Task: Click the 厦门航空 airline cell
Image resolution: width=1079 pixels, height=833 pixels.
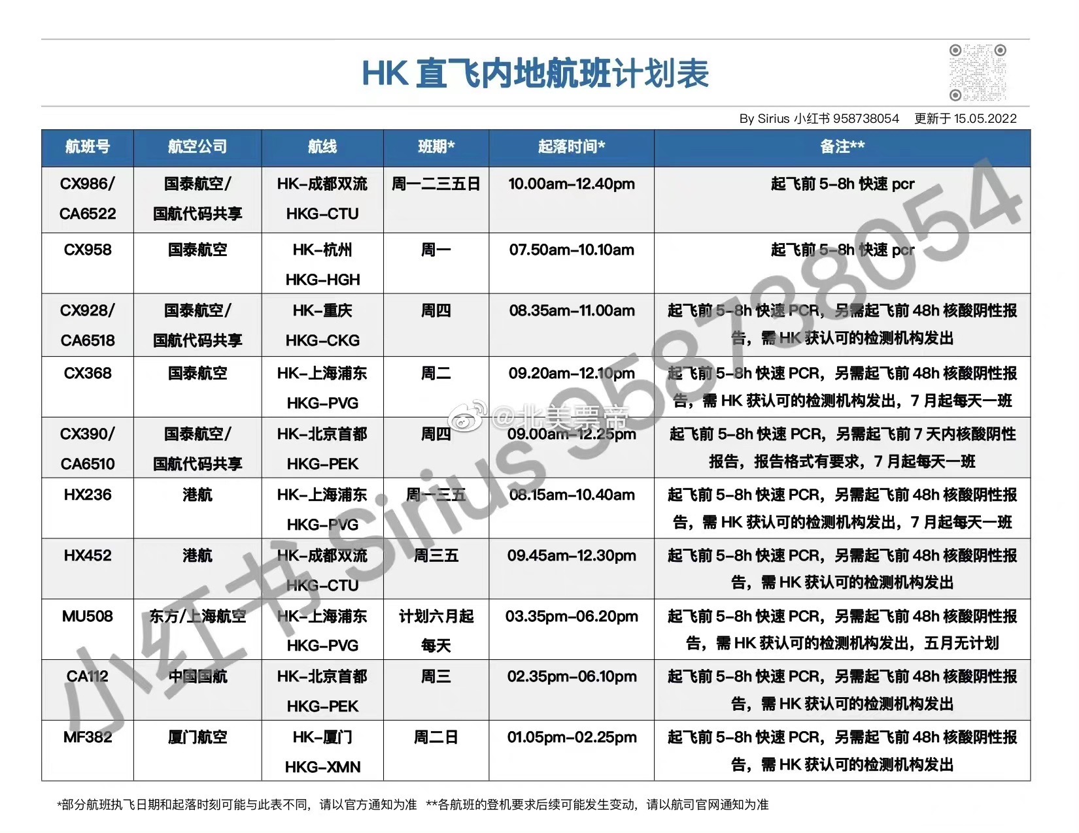Action: [x=197, y=737]
